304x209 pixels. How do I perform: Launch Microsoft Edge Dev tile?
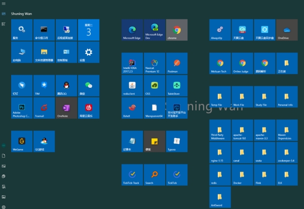click(154, 30)
